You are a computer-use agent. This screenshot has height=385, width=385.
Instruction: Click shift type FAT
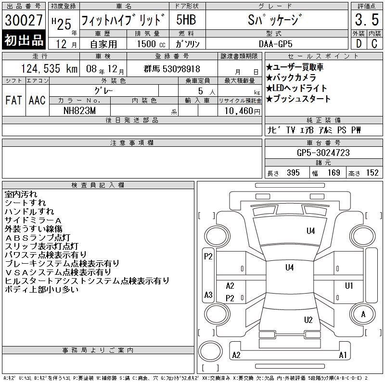pyautogui.click(x=13, y=100)
